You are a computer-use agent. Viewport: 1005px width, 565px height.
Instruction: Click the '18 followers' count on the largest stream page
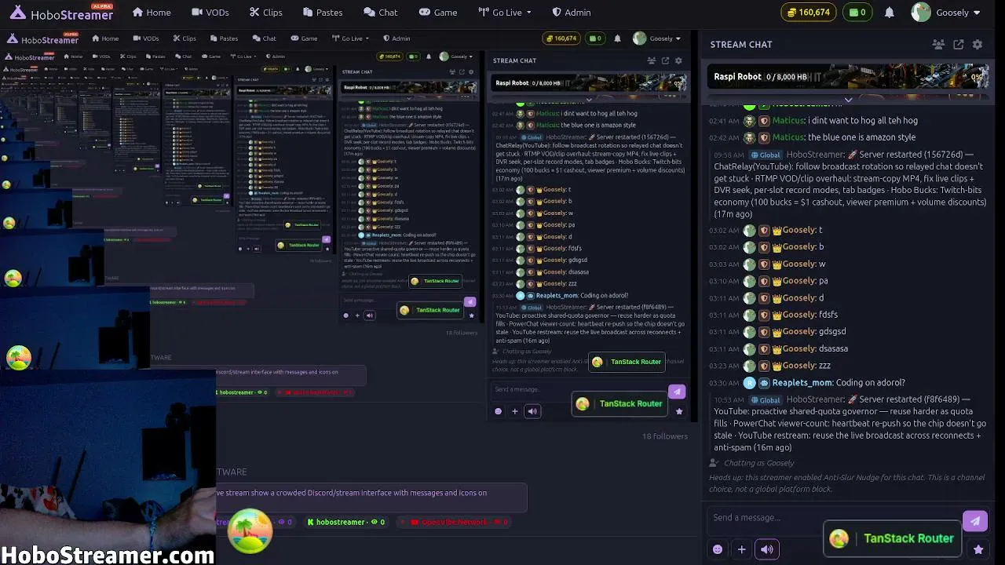point(665,436)
